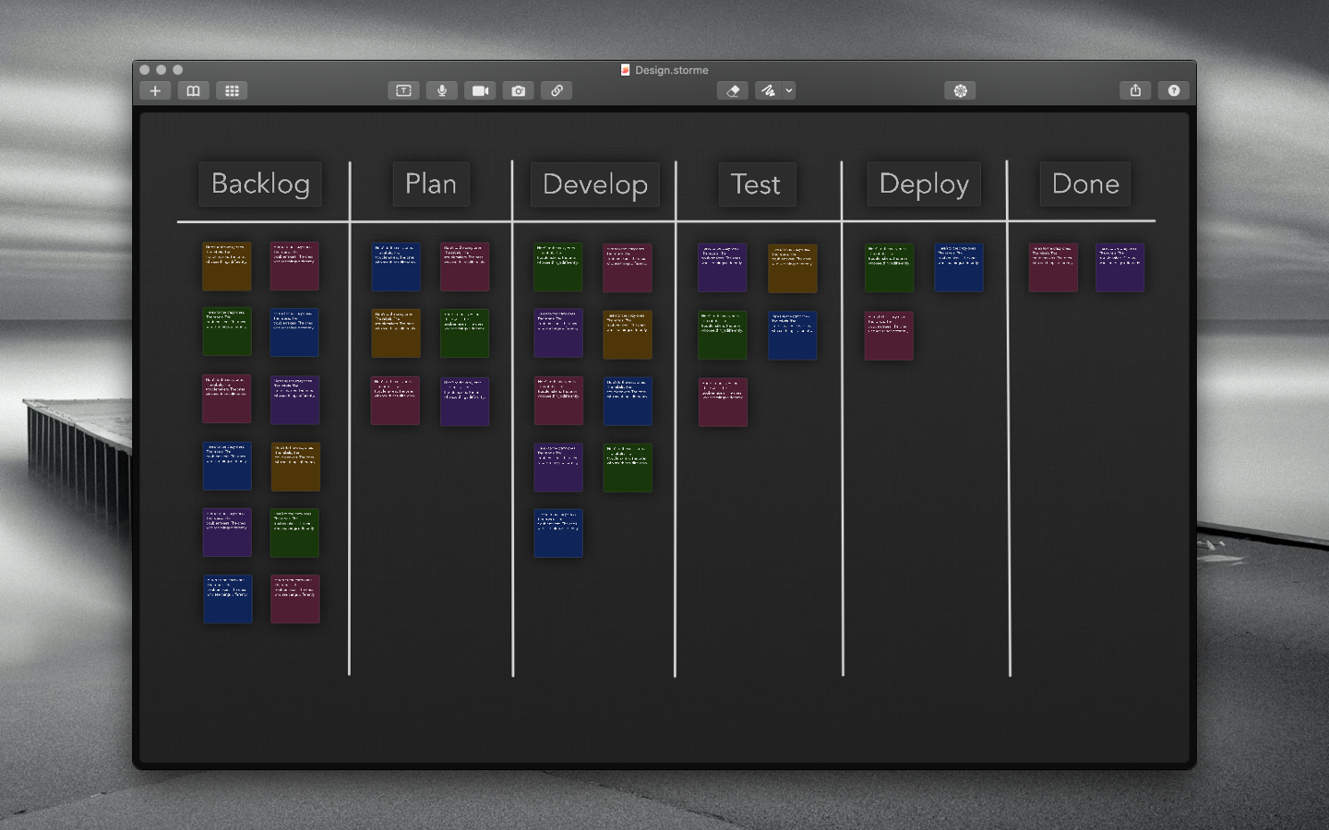The height and width of the screenshot is (830, 1329).
Task: Select the orange note in the Test column
Action: click(x=793, y=268)
